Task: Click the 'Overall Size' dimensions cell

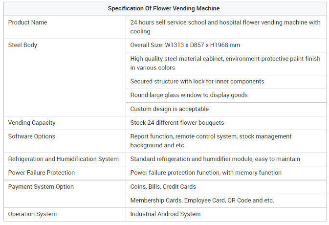Action: tap(185, 45)
